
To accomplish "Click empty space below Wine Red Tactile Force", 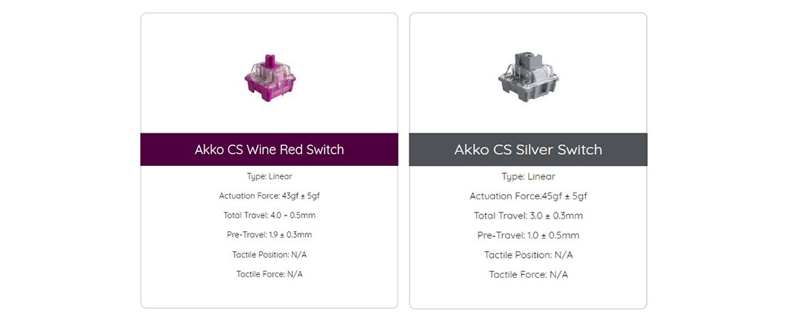I will tap(269, 293).
